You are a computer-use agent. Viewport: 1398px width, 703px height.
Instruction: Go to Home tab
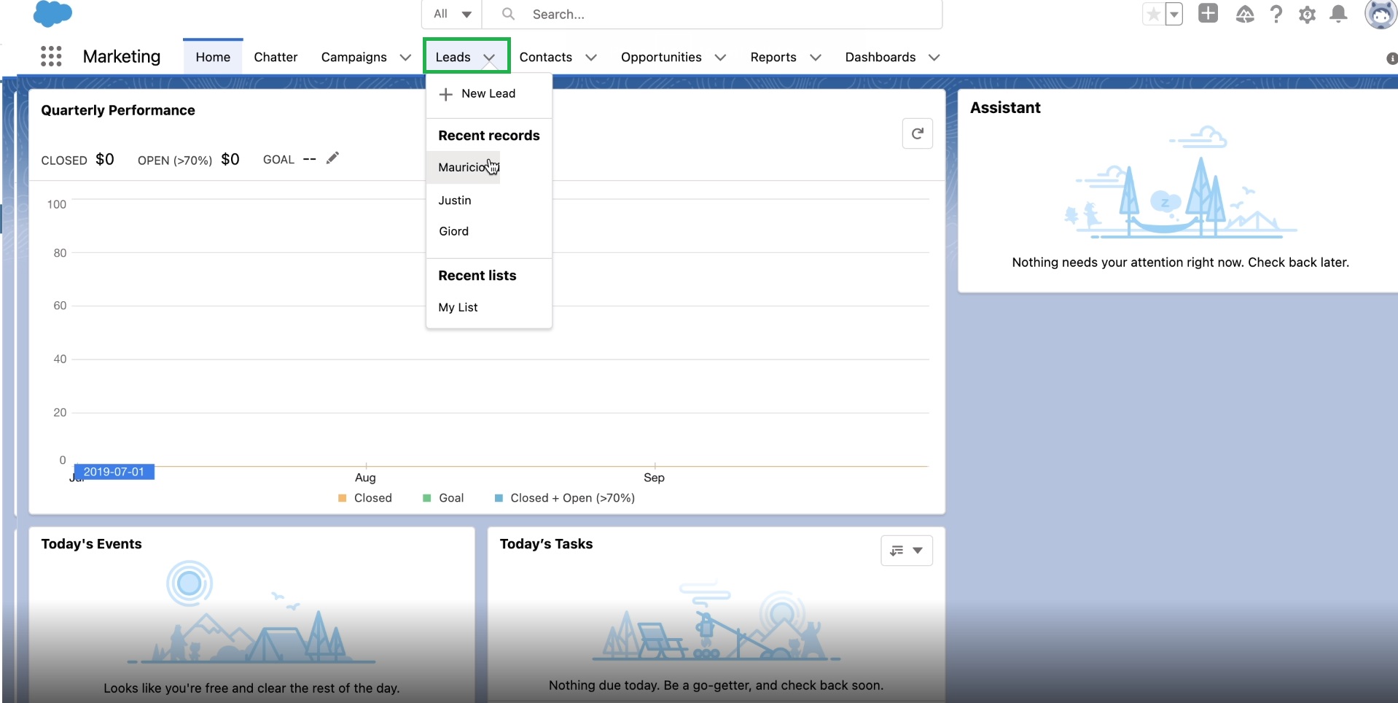tap(213, 57)
